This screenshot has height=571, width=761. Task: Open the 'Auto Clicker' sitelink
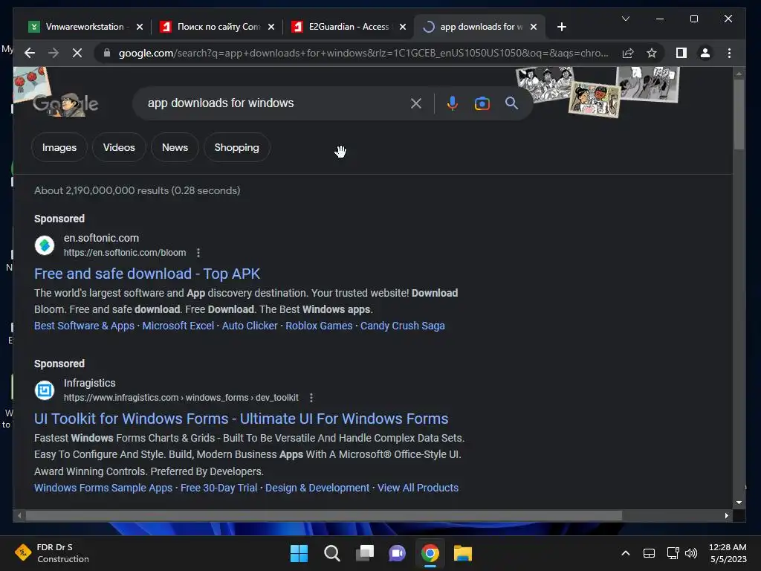click(250, 326)
